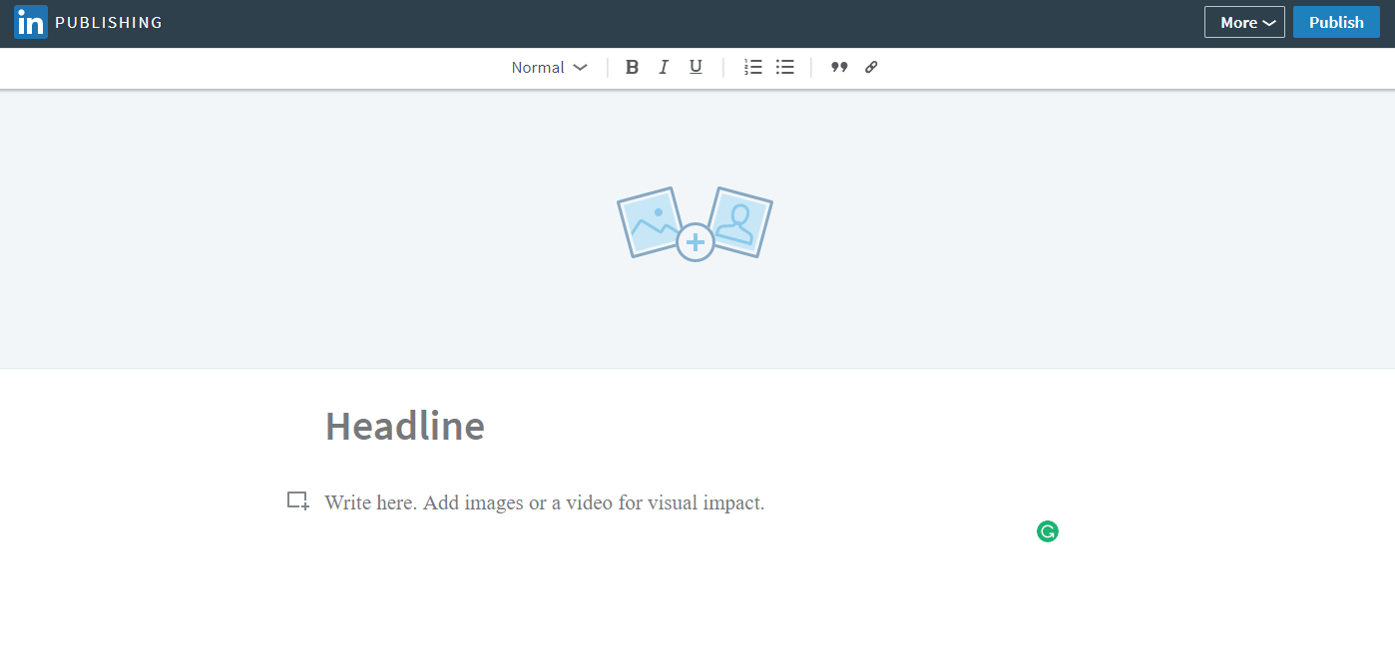Image resolution: width=1395 pixels, height=660 pixels.
Task: Click the PUBLISHING label in header
Action: [x=109, y=22]
